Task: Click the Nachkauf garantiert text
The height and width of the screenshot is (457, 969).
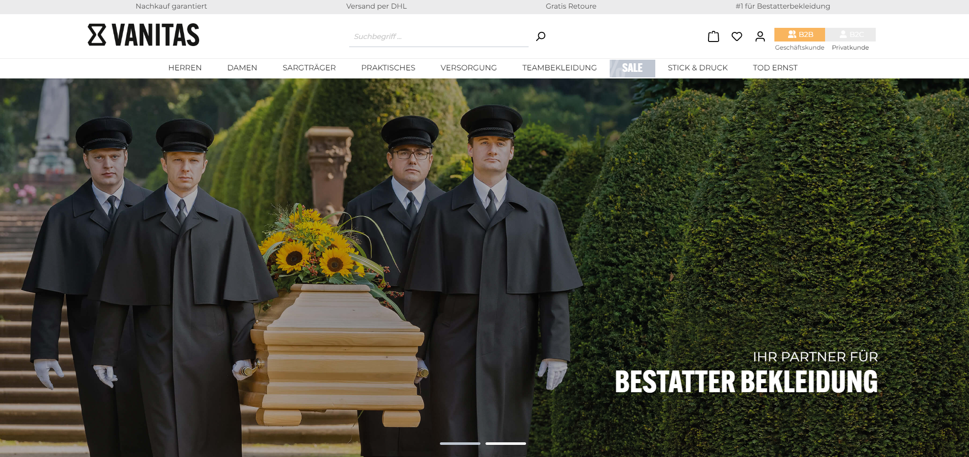Action: 171,6
